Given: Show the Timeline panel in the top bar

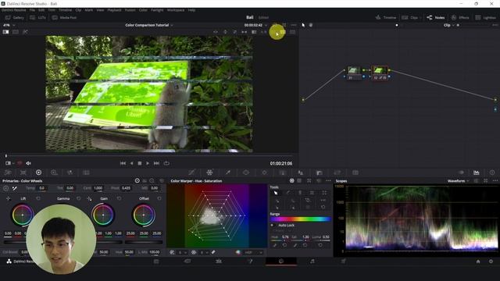Looking at the screenshot, I should tap(385, 17).
